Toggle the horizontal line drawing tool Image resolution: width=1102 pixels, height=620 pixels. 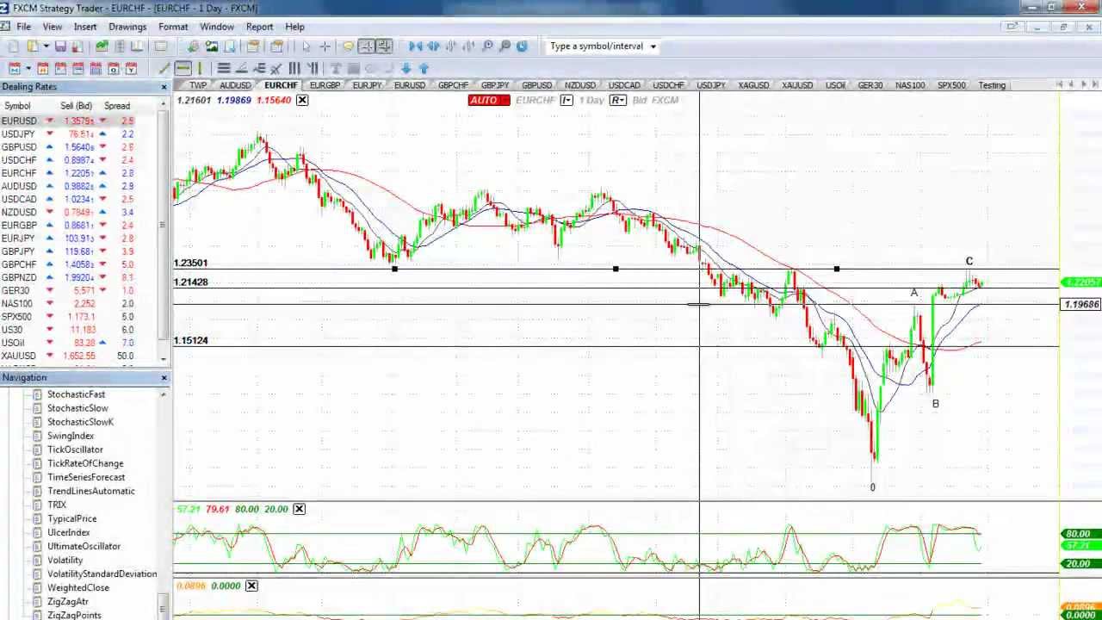click(x=183, y=68)
